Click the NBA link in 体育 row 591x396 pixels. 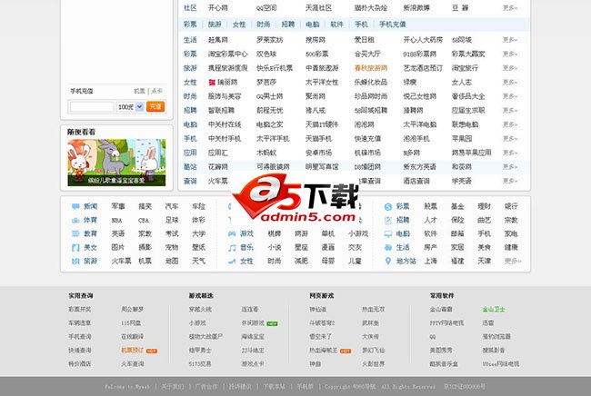click(116, 220)
